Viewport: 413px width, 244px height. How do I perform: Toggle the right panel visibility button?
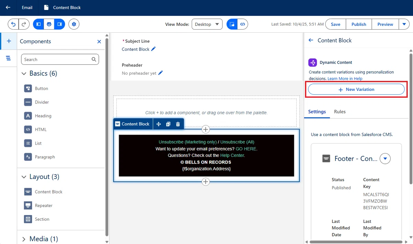click(60, 24)
